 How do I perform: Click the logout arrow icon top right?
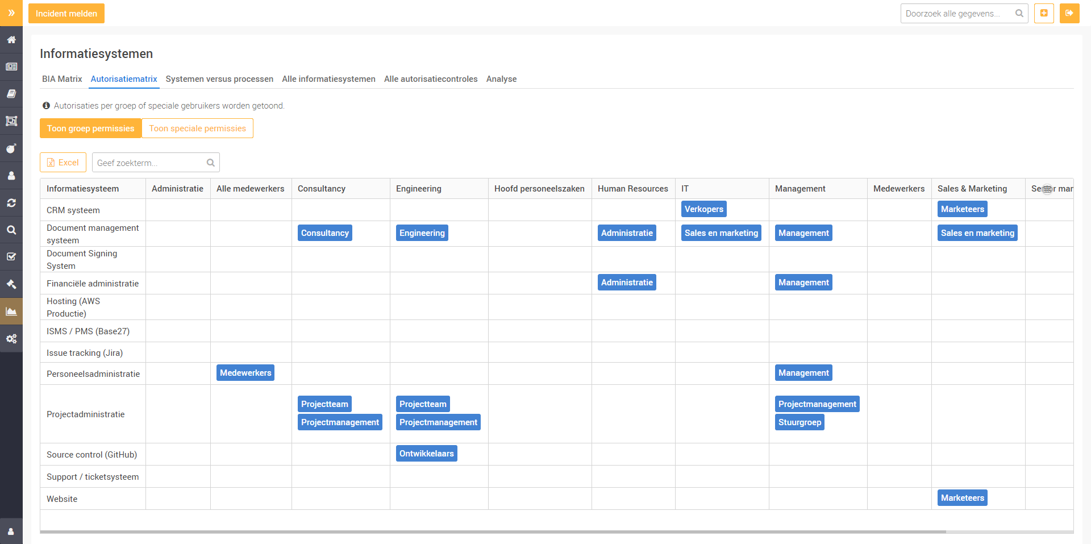pyautogui.click(x=1069, y=13)
